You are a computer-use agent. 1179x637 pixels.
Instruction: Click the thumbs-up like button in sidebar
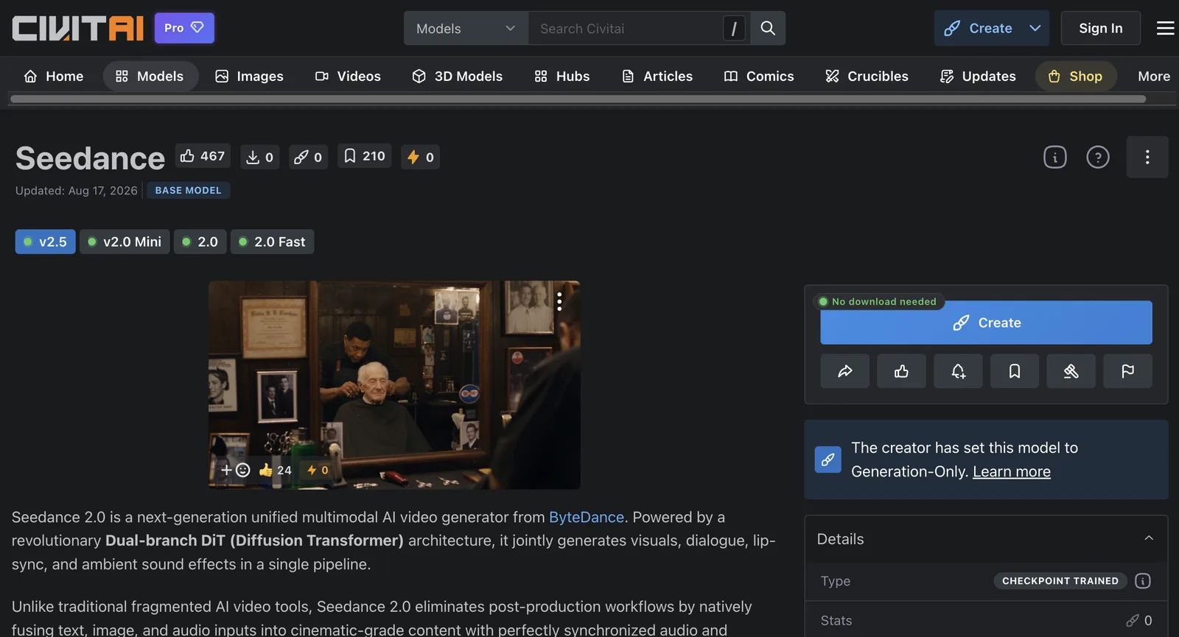[x=901, y=371]
